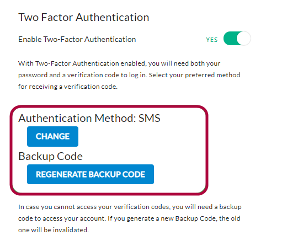
Task: Click the text one will be invalidated
Action: [54, 230]
